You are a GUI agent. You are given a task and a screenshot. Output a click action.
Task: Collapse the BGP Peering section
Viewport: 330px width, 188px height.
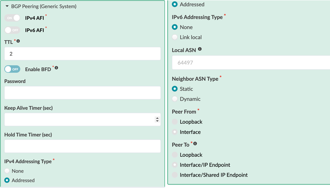(7, 7)
